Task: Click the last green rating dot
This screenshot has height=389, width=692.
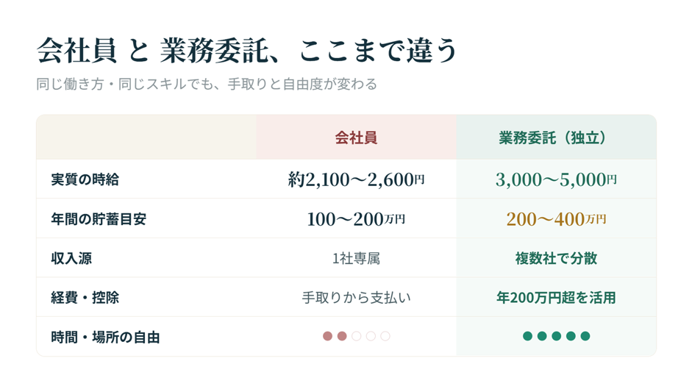Action: pyautogui.click(x=585, y=336)
